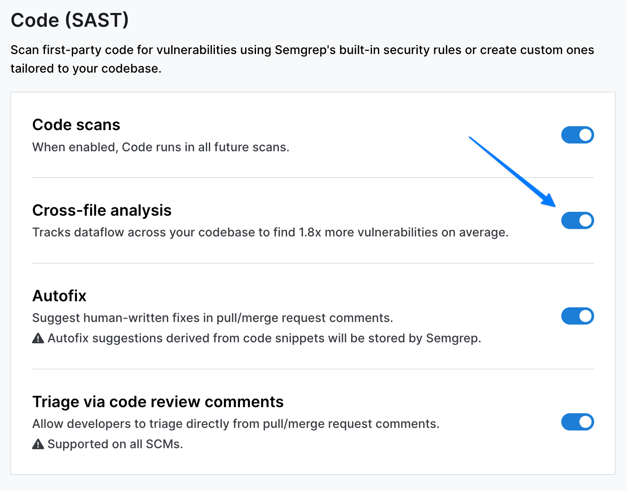Click the 'Suggest human-written fixes' description

tap(212, 318)
